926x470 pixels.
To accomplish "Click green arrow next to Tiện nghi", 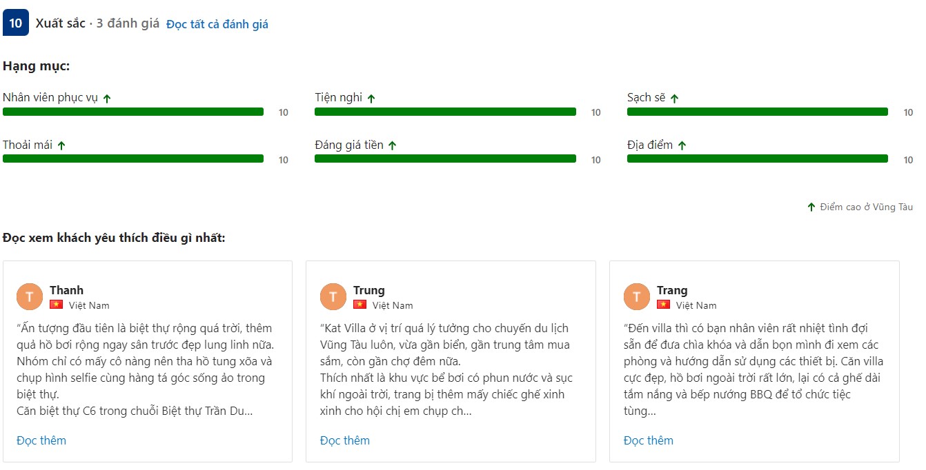I will (x=371, y=99).
